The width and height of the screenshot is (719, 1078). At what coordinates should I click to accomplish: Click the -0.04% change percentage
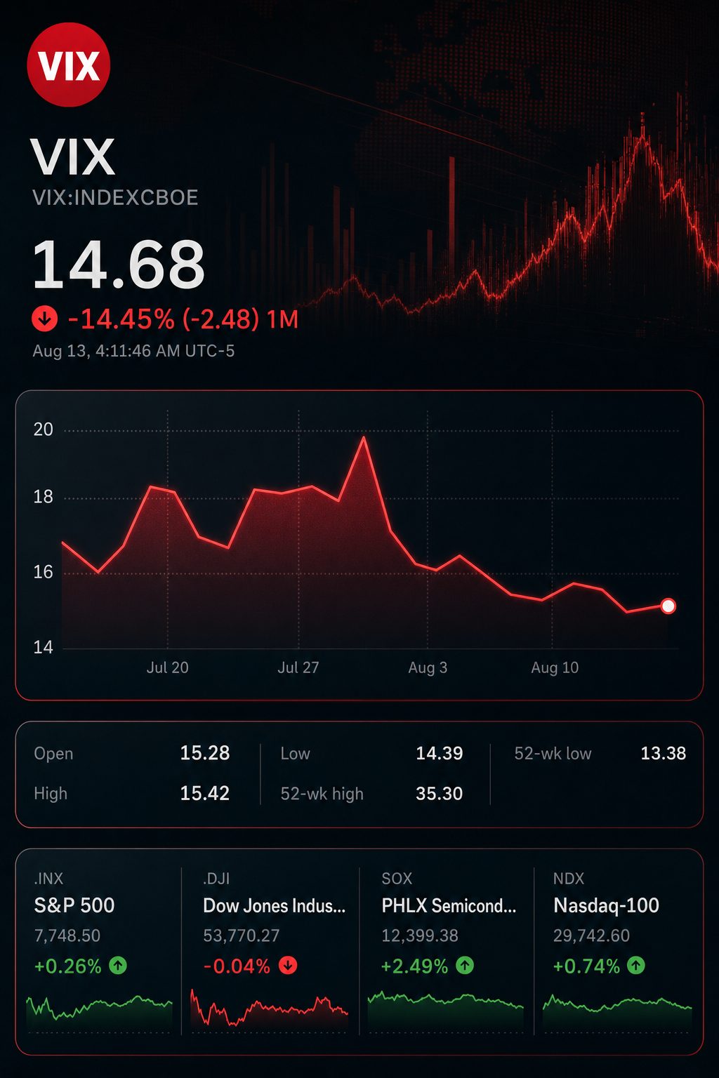[237, 966]
